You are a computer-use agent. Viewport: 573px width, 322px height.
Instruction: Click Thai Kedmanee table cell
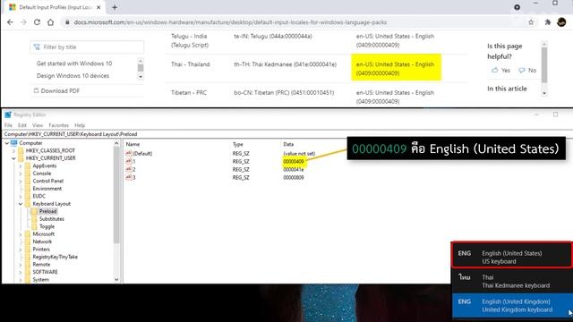coord(285,64)
